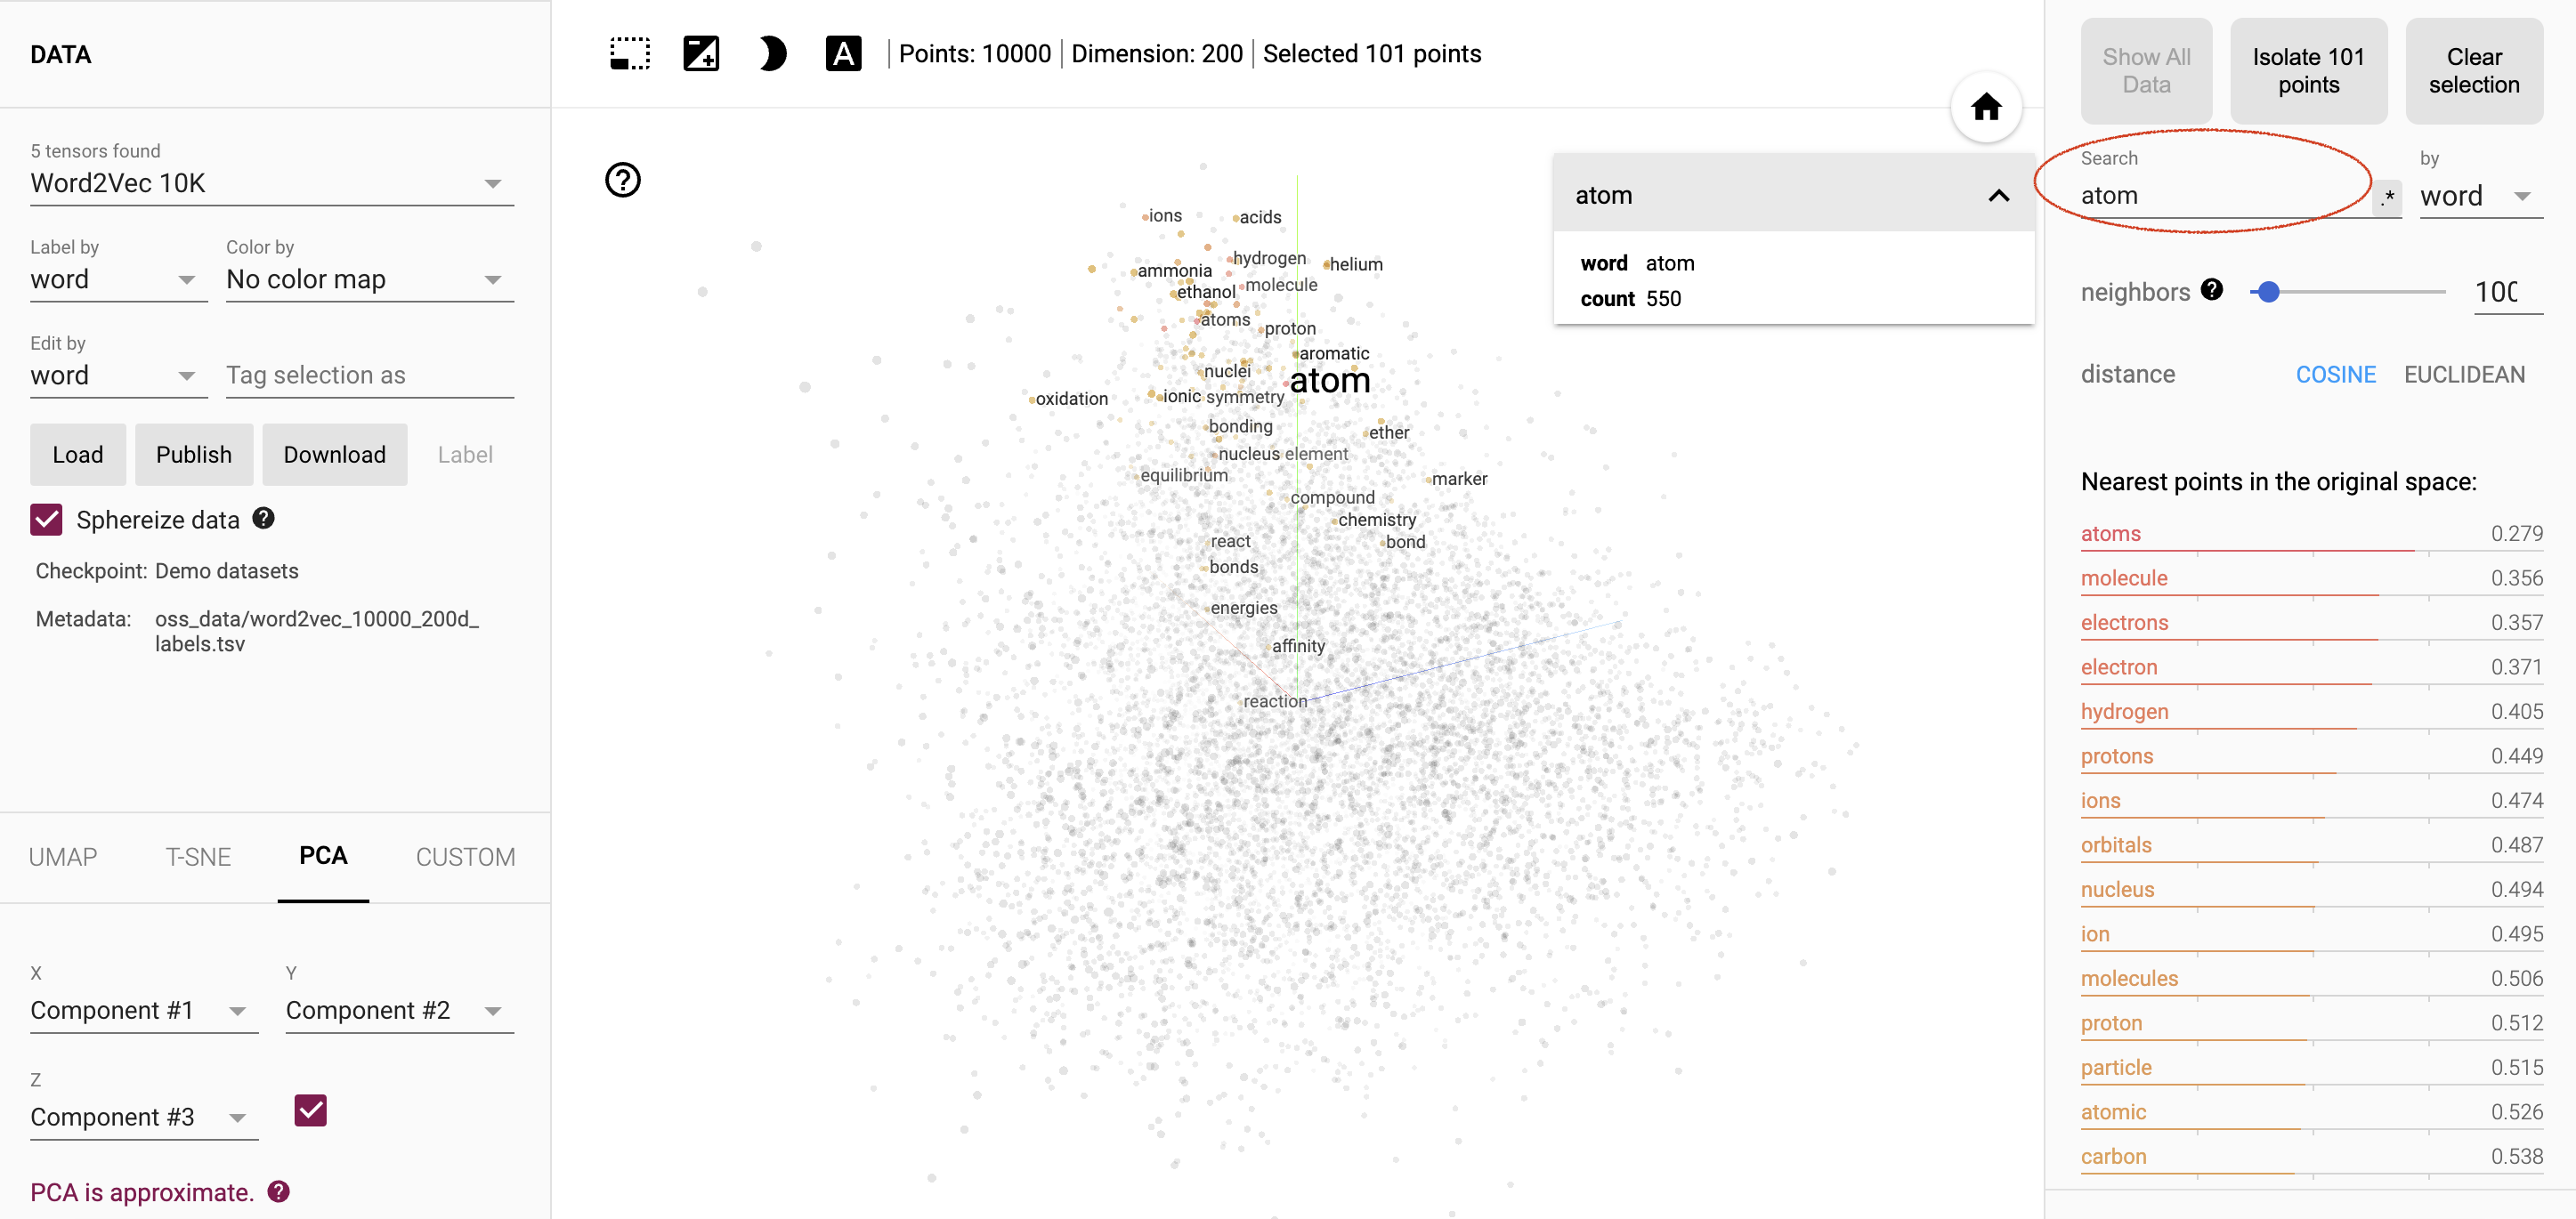Click the home/reset camera icon
The image size is (2576, 1219).
(1988, 107)
